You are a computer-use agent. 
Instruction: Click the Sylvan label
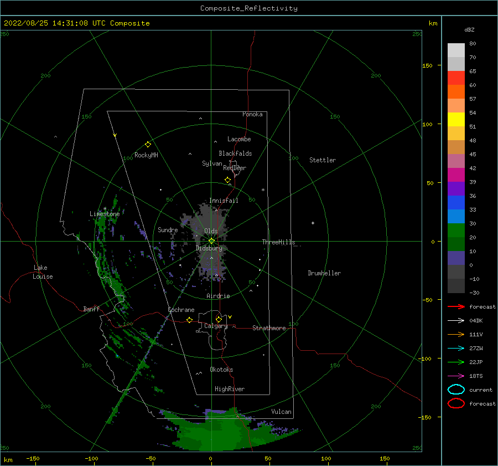pyautogui.click(x=212, y=163)
